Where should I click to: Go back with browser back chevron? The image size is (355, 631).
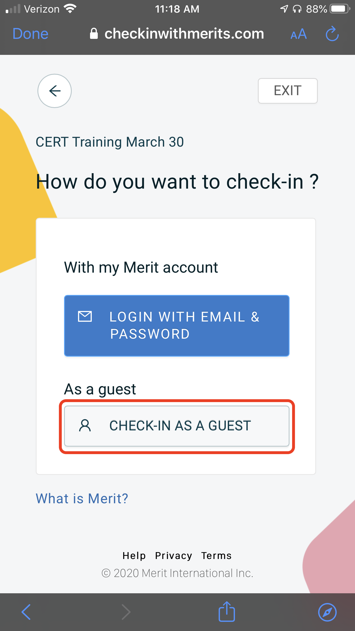(26, 612)
